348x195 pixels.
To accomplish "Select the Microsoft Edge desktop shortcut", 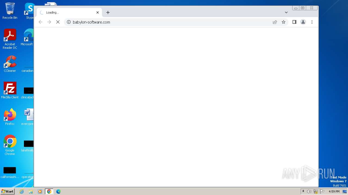I will point(27,37).
